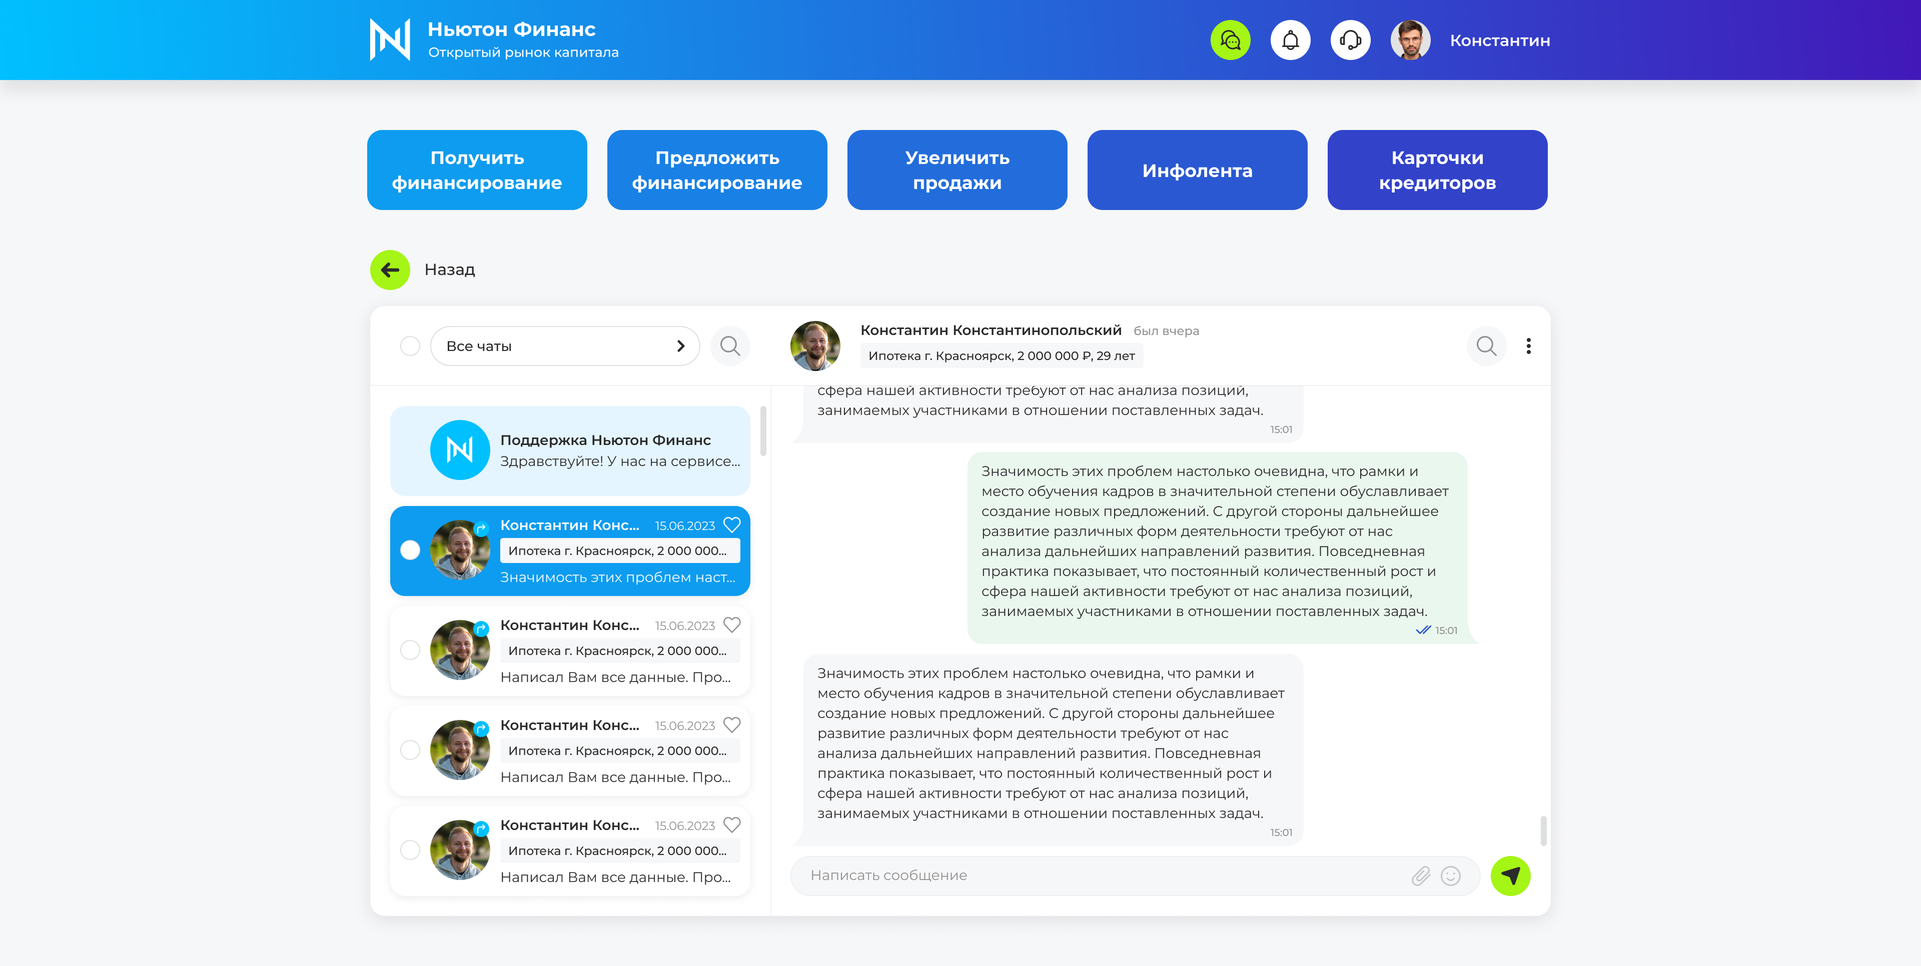The height and width of the screenshot is (966, 1921).
Task: Toggle selection circle on third Константин chat
Action: coord(410,750)
